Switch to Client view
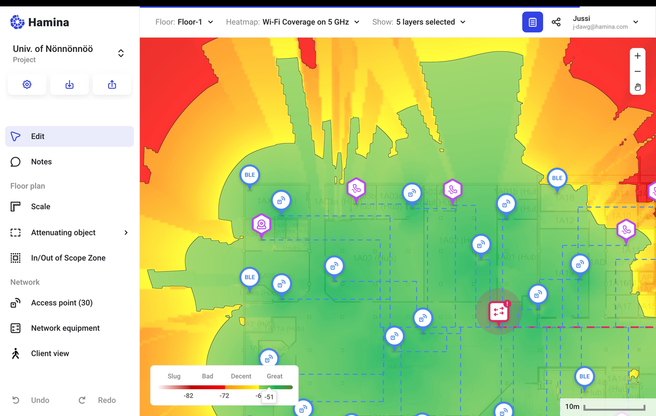656x416 pixels. (50, 353)
